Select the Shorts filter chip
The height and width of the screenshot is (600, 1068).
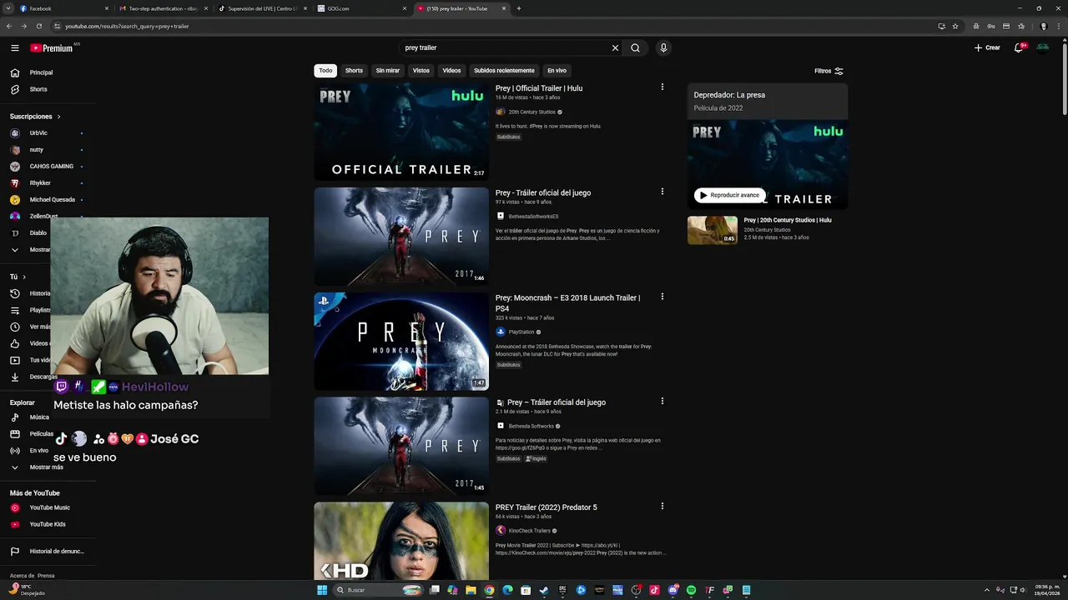(354, 71)
